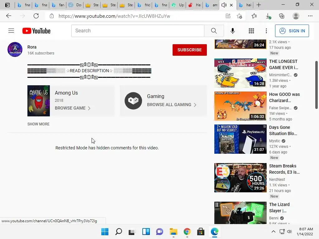Open Microsoft Store from taskbar
This screenshot has width=319, height=239.
pyautogui.click(x=201, y=232)
